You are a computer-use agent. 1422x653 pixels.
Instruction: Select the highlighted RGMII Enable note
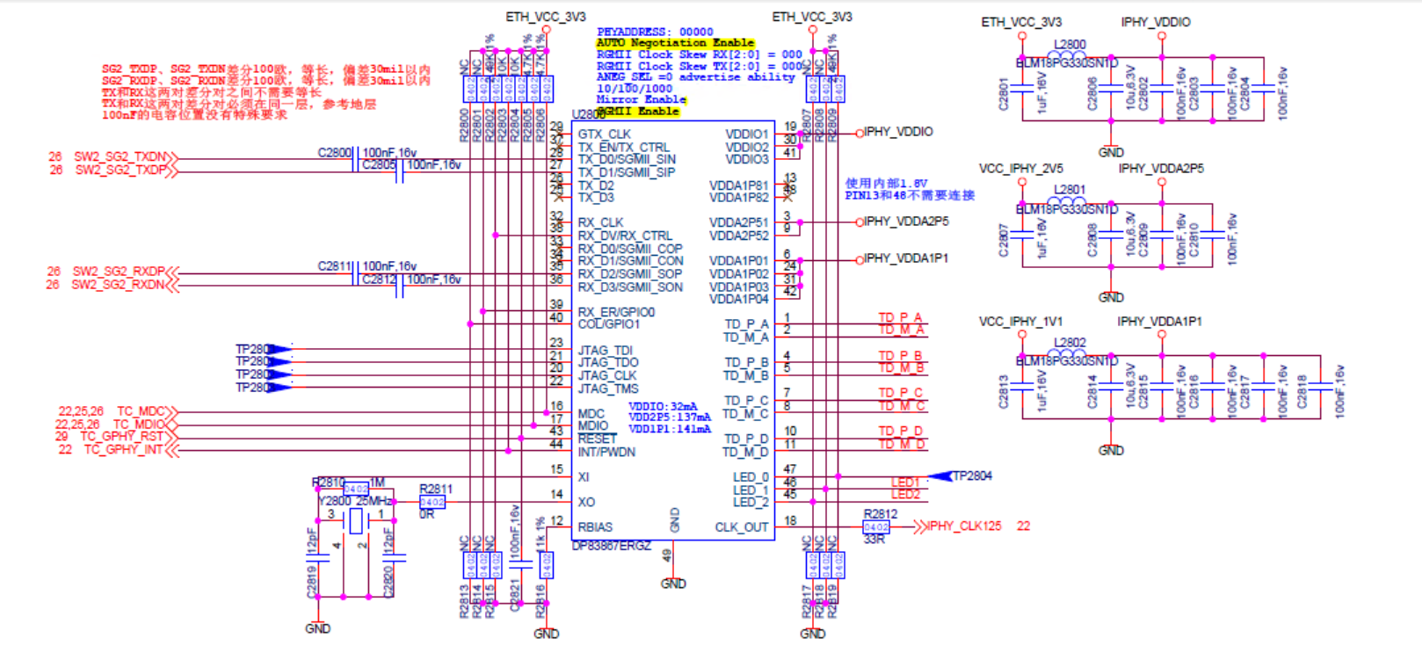pos(638,111)
